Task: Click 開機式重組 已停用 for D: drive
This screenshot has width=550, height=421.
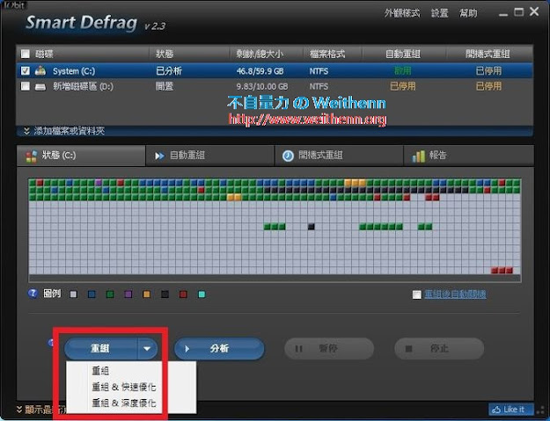Action: coord(488,86)
